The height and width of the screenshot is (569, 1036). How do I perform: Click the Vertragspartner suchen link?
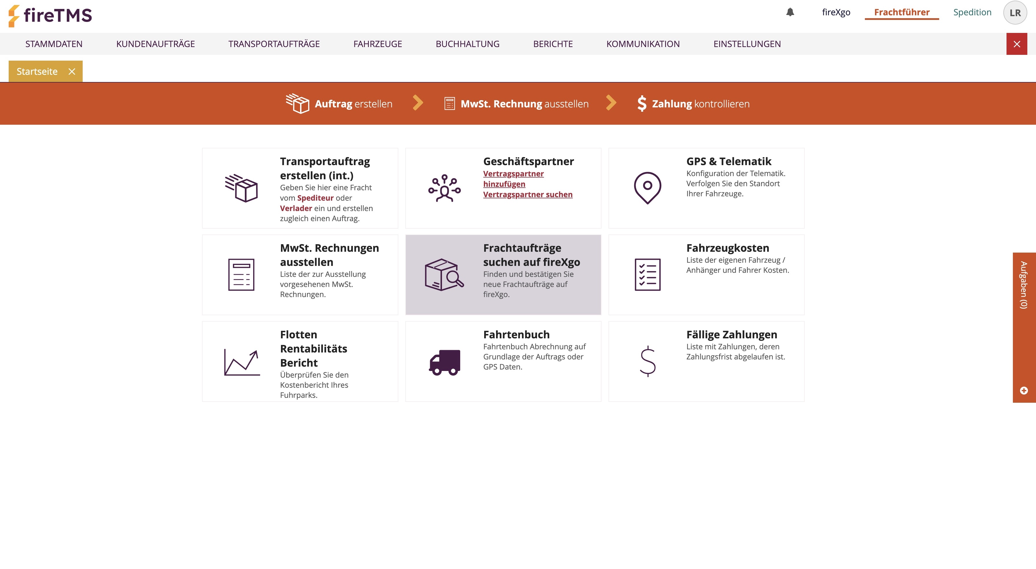click(528, 194)
